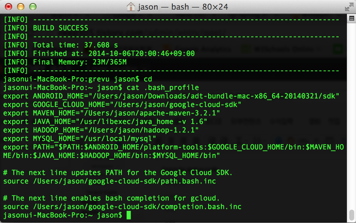Click the 'export MAVEN_HOME' line
Viewport: 356px width, 223px height.
[111, 113]
